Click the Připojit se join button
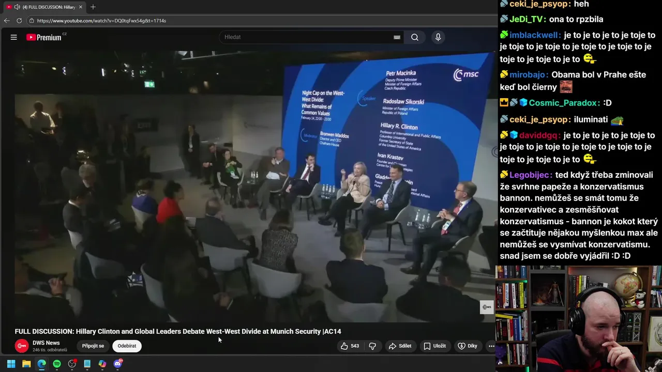Image resolution: width=662 pixels, height=372 pixels. tap(93, 346)
